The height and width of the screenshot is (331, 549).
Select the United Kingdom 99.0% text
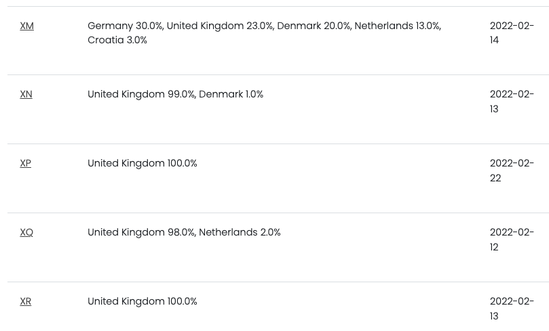(x=141, y=94)
